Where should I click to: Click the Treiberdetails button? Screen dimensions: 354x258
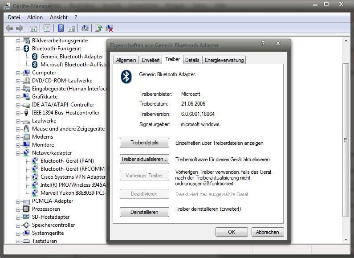coord(144,143)
